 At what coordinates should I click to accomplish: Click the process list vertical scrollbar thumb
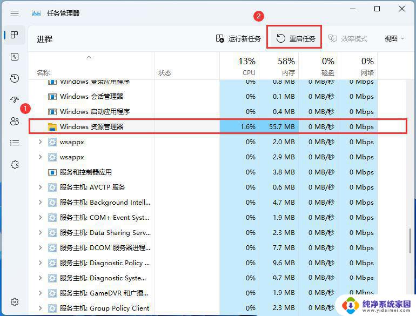(410, 241)
